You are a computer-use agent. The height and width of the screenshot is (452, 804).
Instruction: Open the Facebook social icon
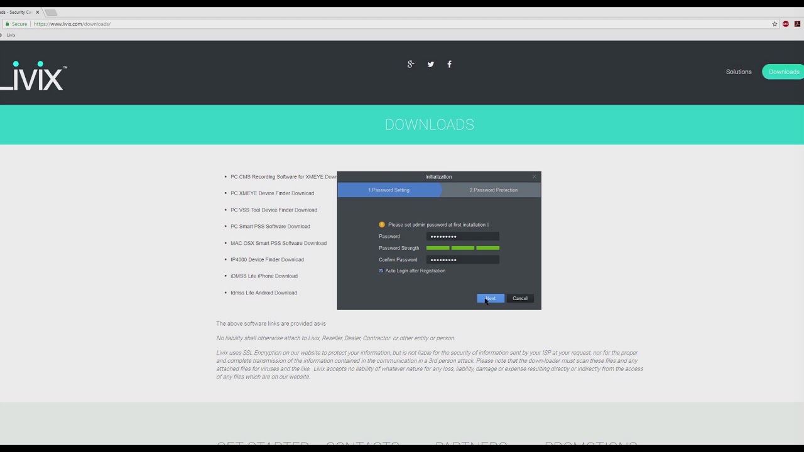tap(449, 64)
